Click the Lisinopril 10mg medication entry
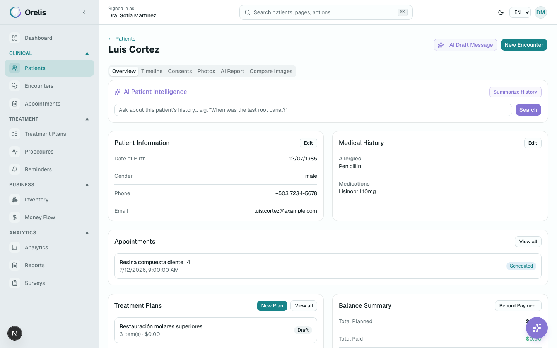 (x=357, y=191)
